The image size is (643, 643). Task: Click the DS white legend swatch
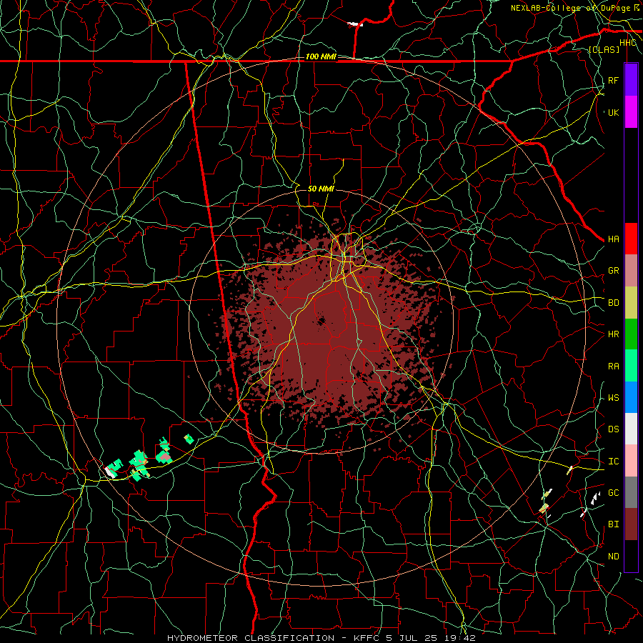(x=631, y=429)
